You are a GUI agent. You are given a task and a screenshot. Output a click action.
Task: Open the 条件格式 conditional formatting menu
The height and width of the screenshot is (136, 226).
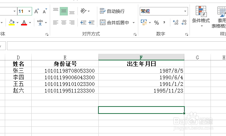(x=201, y=17)
